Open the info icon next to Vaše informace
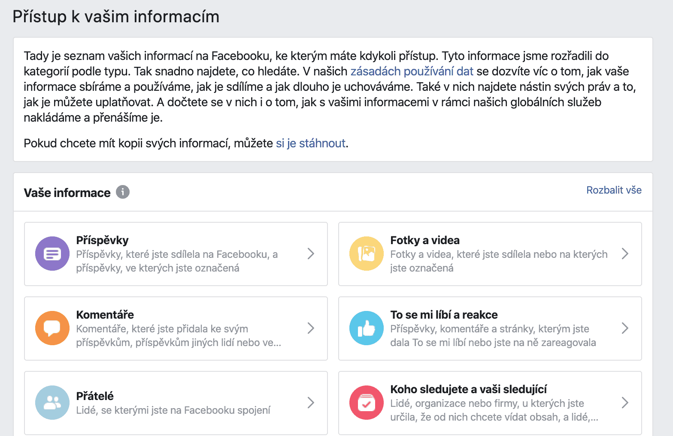 point(123,192)
